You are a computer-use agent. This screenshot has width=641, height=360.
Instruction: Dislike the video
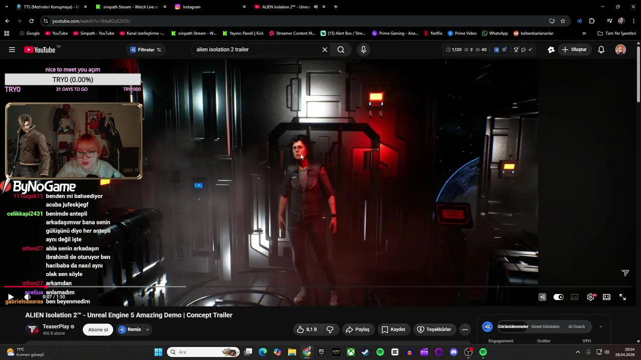[x=330, y=329]
